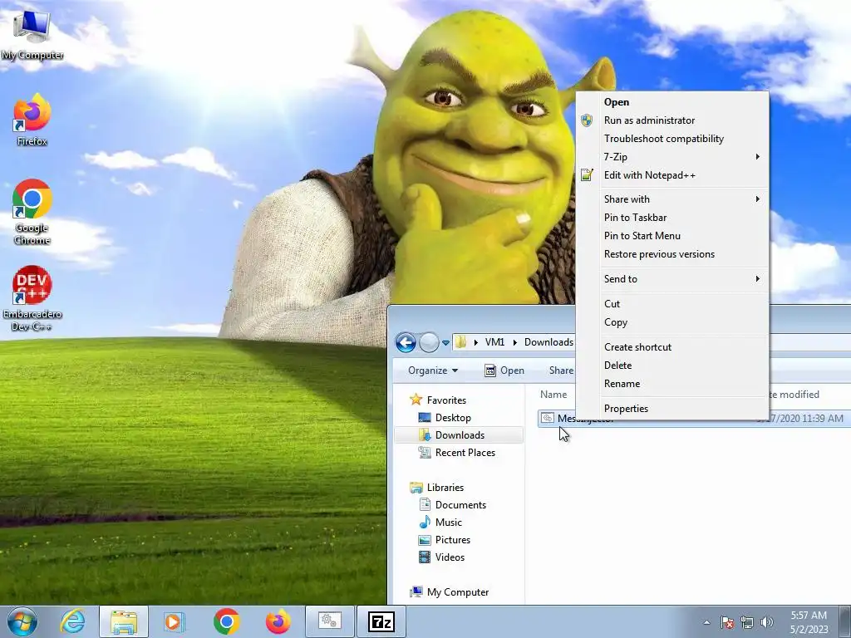Choose Open in the context menu
851x638 pixels.
click(x=671, y=102)
